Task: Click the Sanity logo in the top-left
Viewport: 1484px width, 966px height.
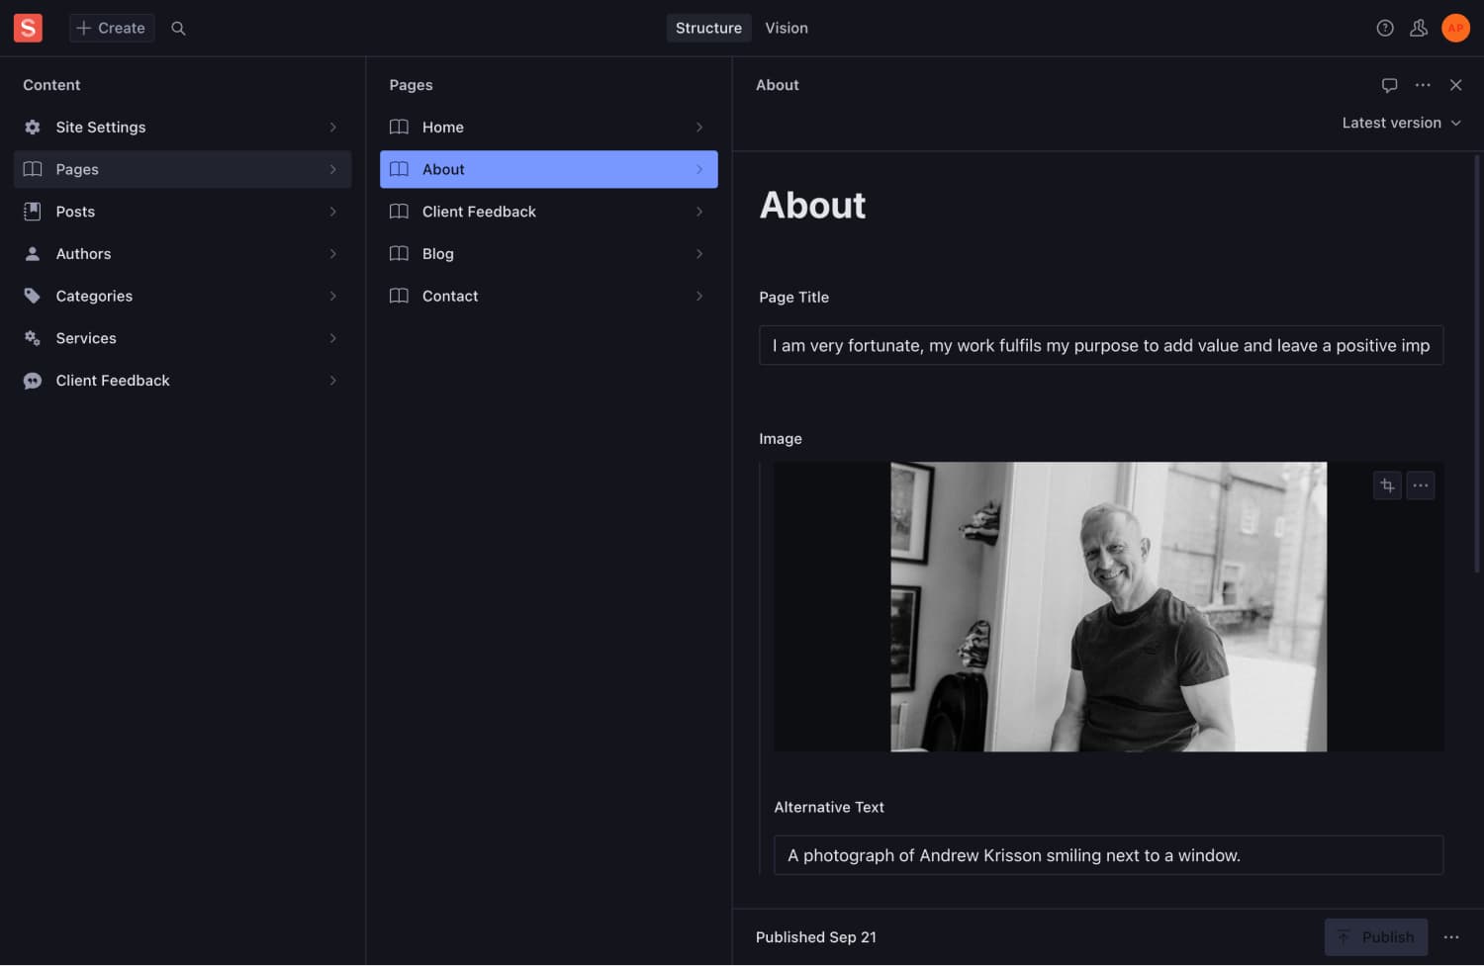Action: point(27,28)
